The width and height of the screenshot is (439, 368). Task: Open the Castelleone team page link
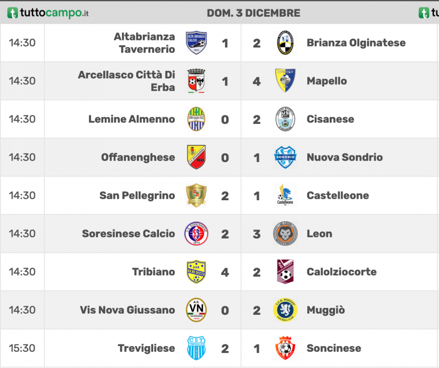click(338, 195)
